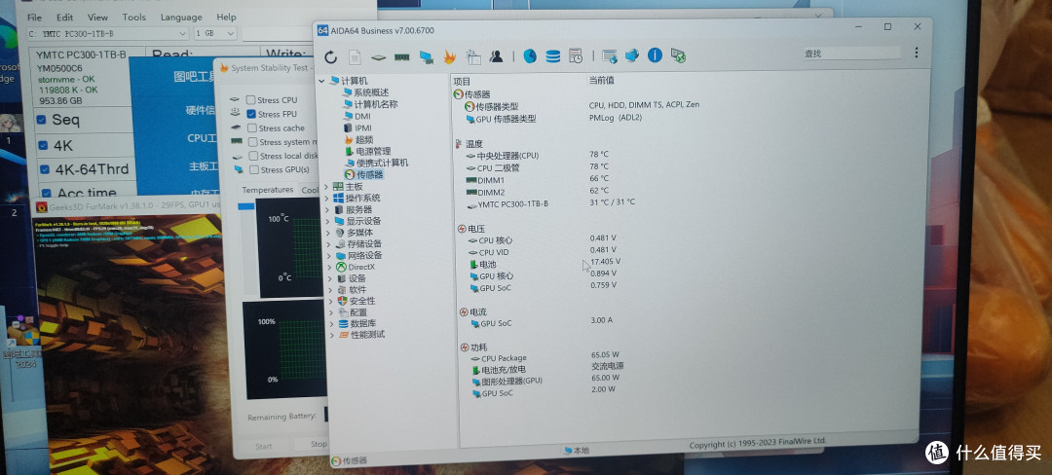Select the DIMM1 temperature row
Image resolution: width=1052 pixels, height=475 pixels.
click(x=491, y=180)
